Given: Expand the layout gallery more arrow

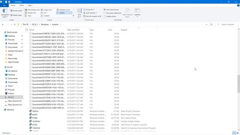Looking at the screenshot, I should (x=73, y=16).
